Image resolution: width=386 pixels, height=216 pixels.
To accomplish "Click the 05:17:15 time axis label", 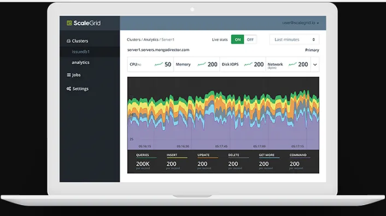I will 297,147.
